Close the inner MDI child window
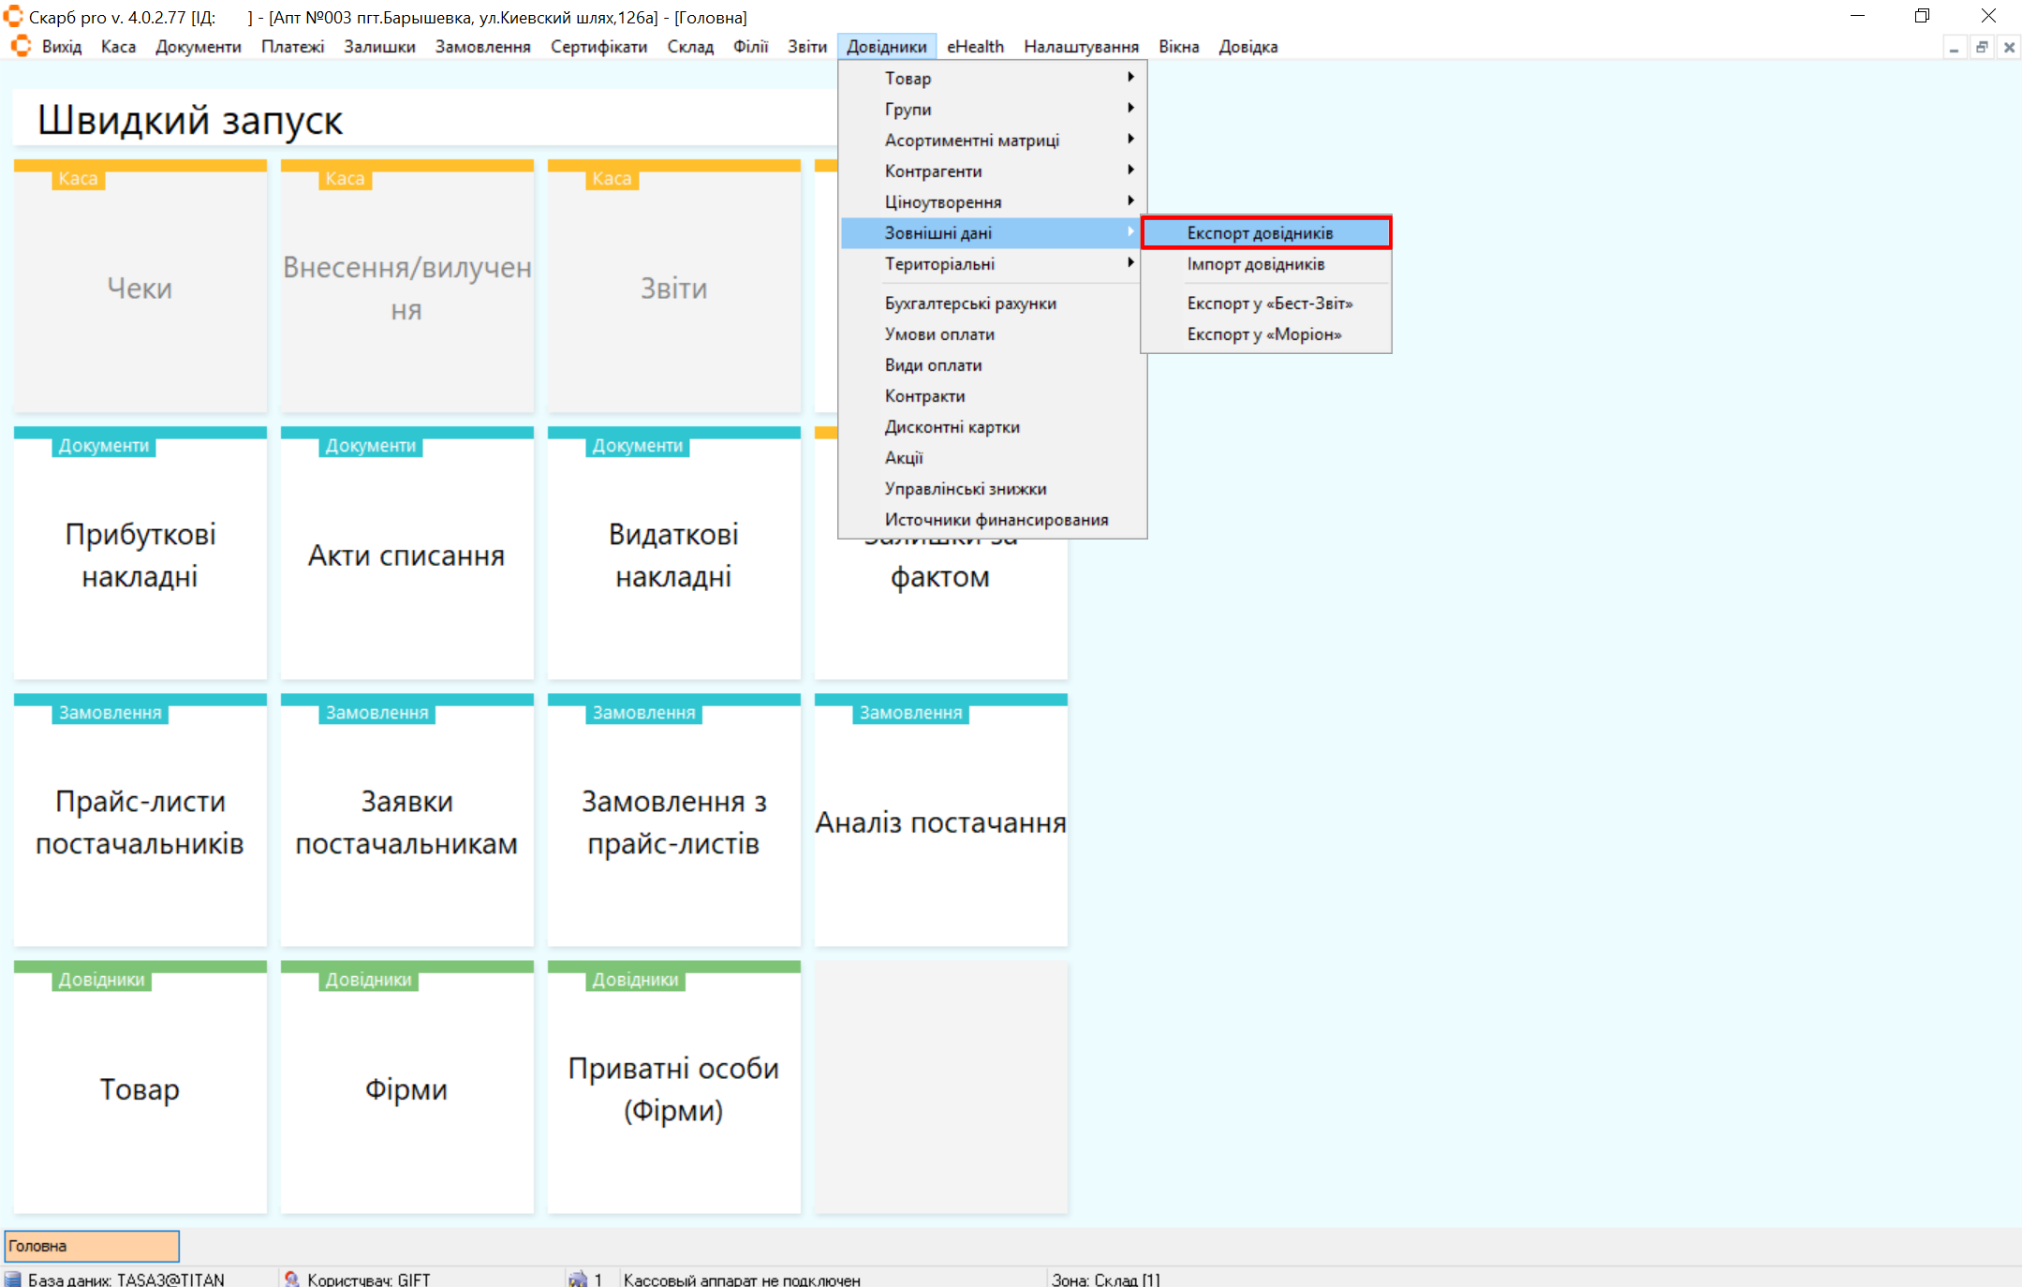Screen dimensions: 2022x1287 (2008, 47)
